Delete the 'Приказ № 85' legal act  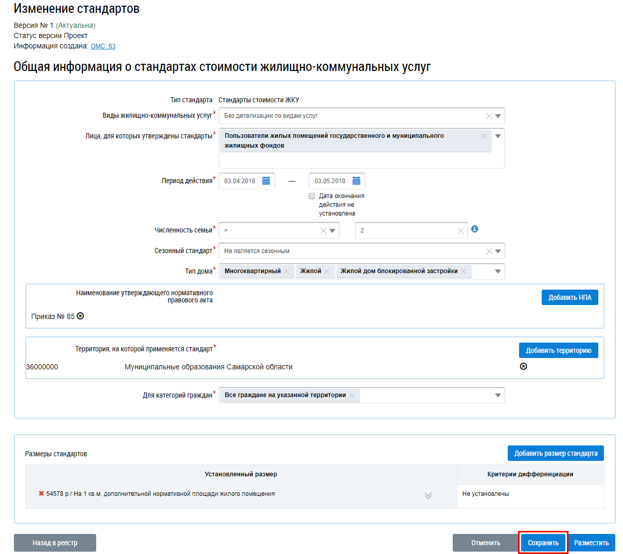pos(80,316)
